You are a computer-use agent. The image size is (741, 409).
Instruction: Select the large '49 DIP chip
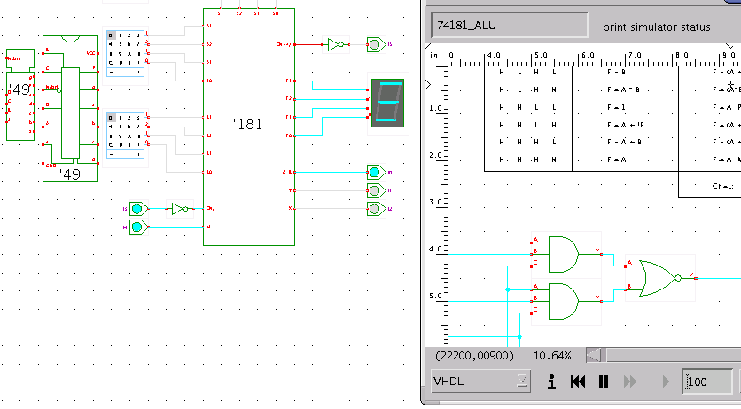(69, 108)
